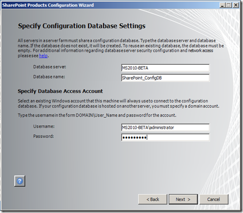
Task: Click the 'Username:' label
Action: pyautogui.click(x=44, y=126)
